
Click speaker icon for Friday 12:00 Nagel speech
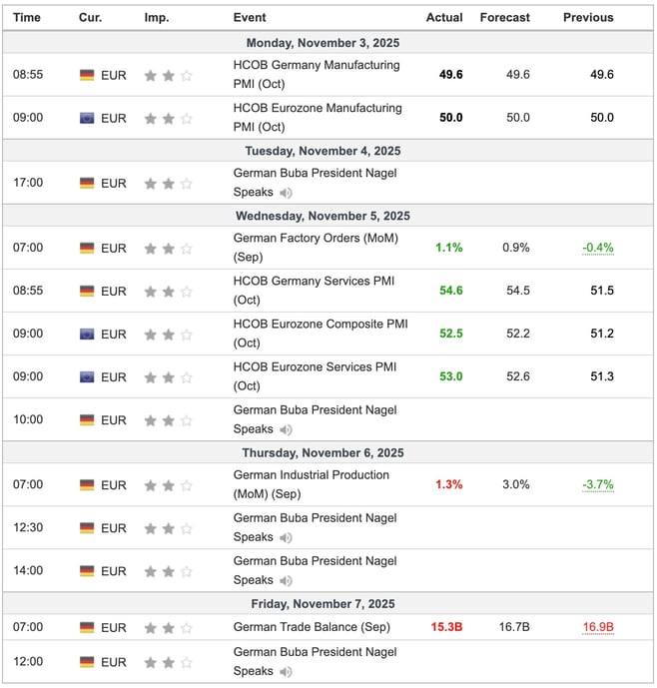287,672
